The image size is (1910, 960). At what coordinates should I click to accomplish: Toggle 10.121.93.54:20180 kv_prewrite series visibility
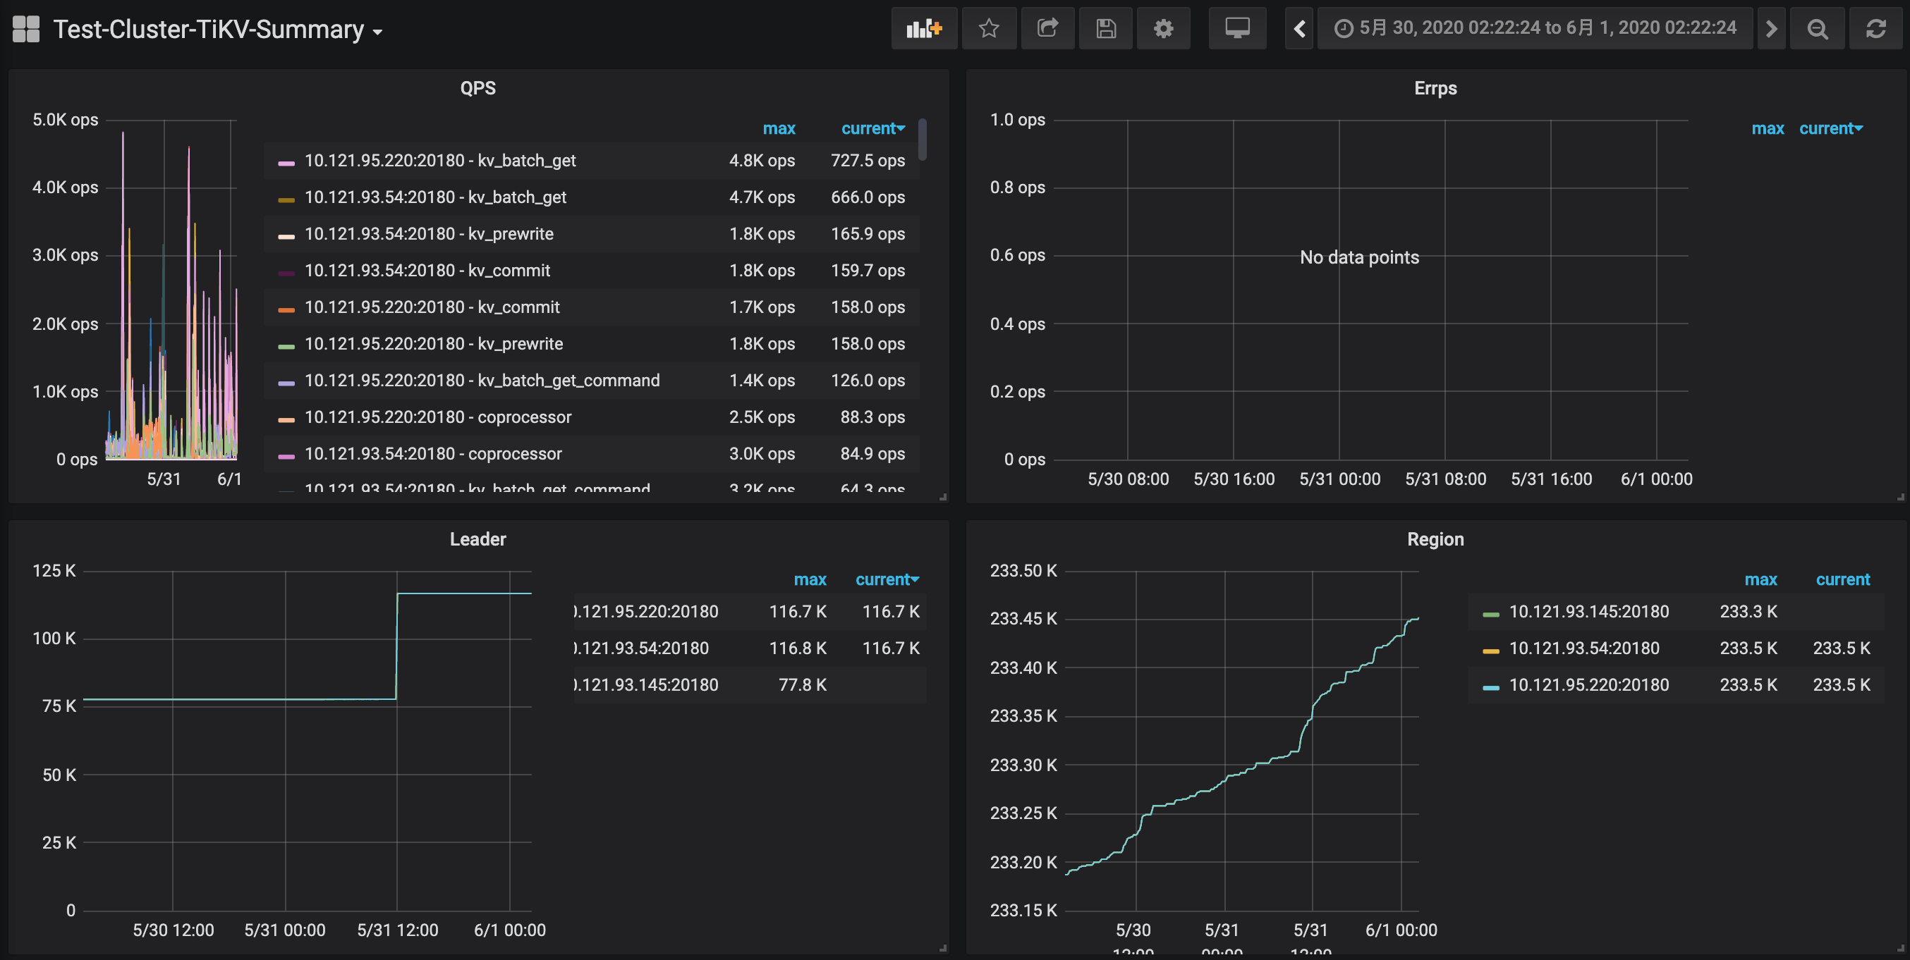tap(429, 234)
